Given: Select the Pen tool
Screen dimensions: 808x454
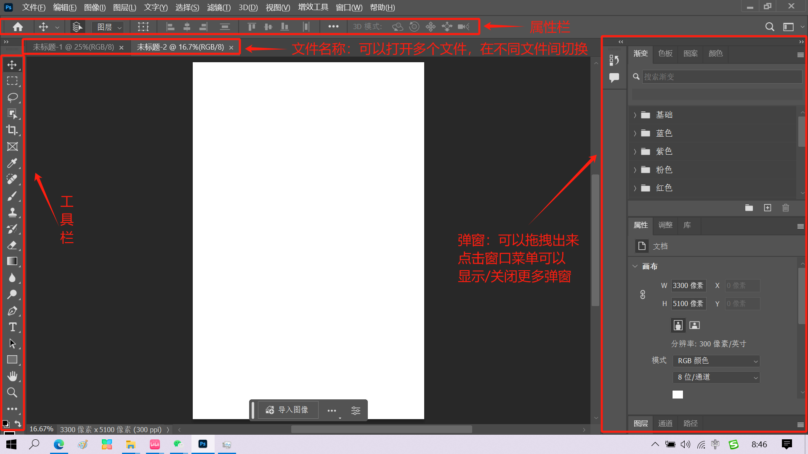Looking at the screenshot, I should point(12,311).
